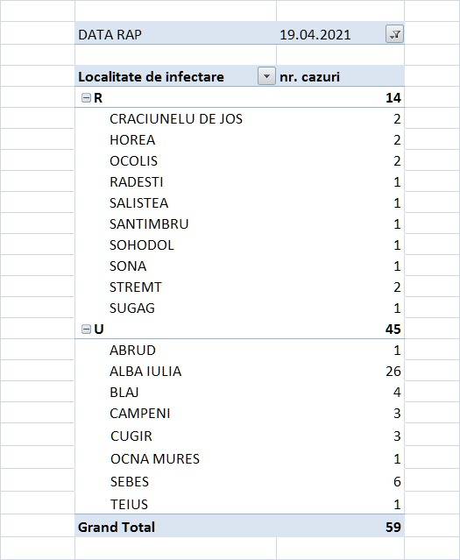The height and width of the screenshot is (560, 460).
Task: Select the SEBES row label
Action: (x=130, y=482)
